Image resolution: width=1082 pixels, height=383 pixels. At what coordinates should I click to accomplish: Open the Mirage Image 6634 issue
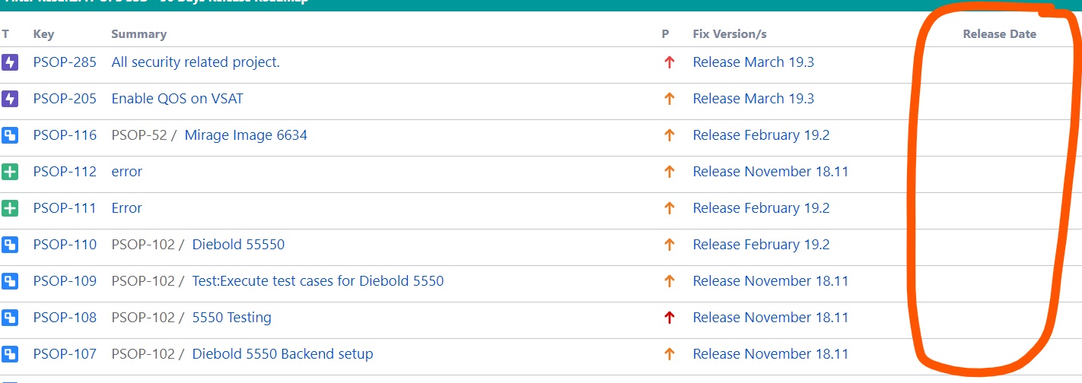point(246,135)
